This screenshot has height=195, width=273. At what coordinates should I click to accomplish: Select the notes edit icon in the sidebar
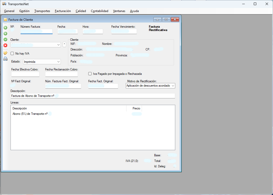click(5, 53)
